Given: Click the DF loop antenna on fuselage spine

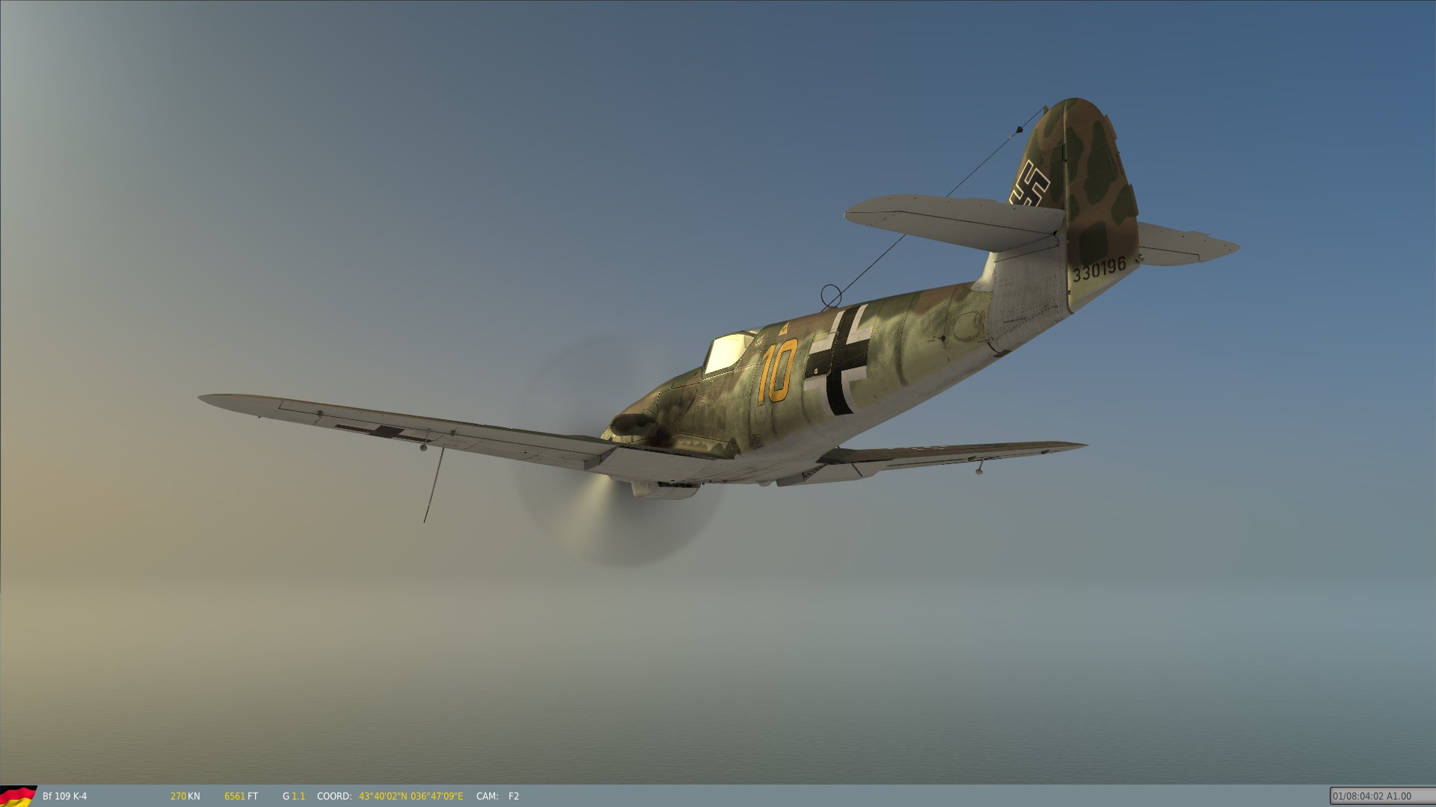Looking at the screenshot, I should 831,296.
